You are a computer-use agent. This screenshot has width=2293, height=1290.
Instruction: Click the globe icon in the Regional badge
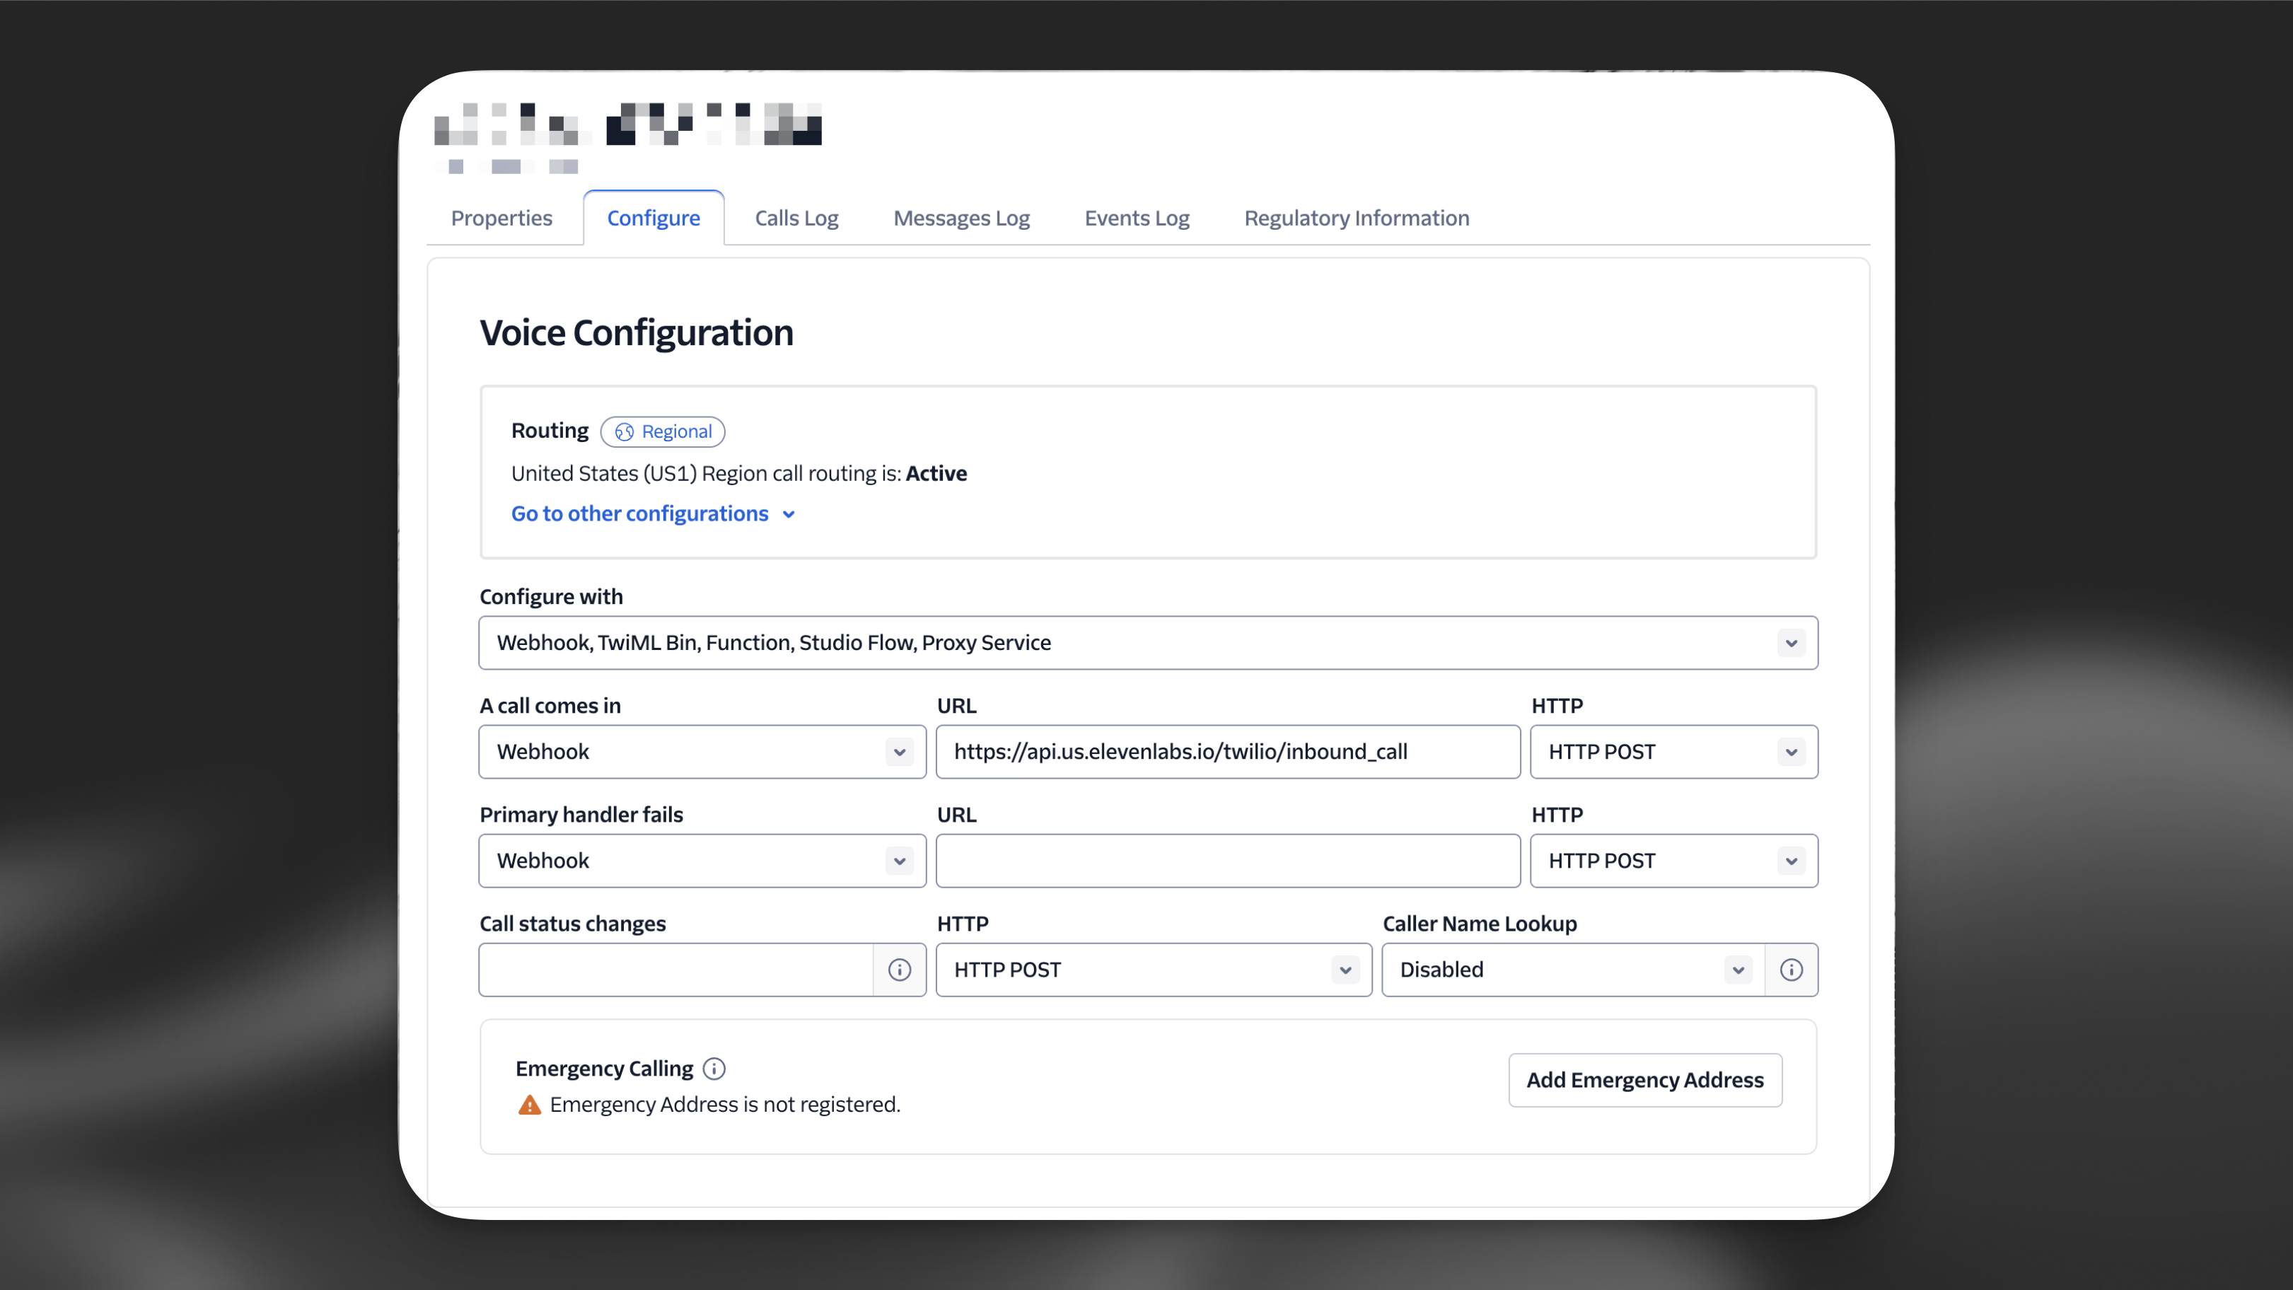coord(625,432)
